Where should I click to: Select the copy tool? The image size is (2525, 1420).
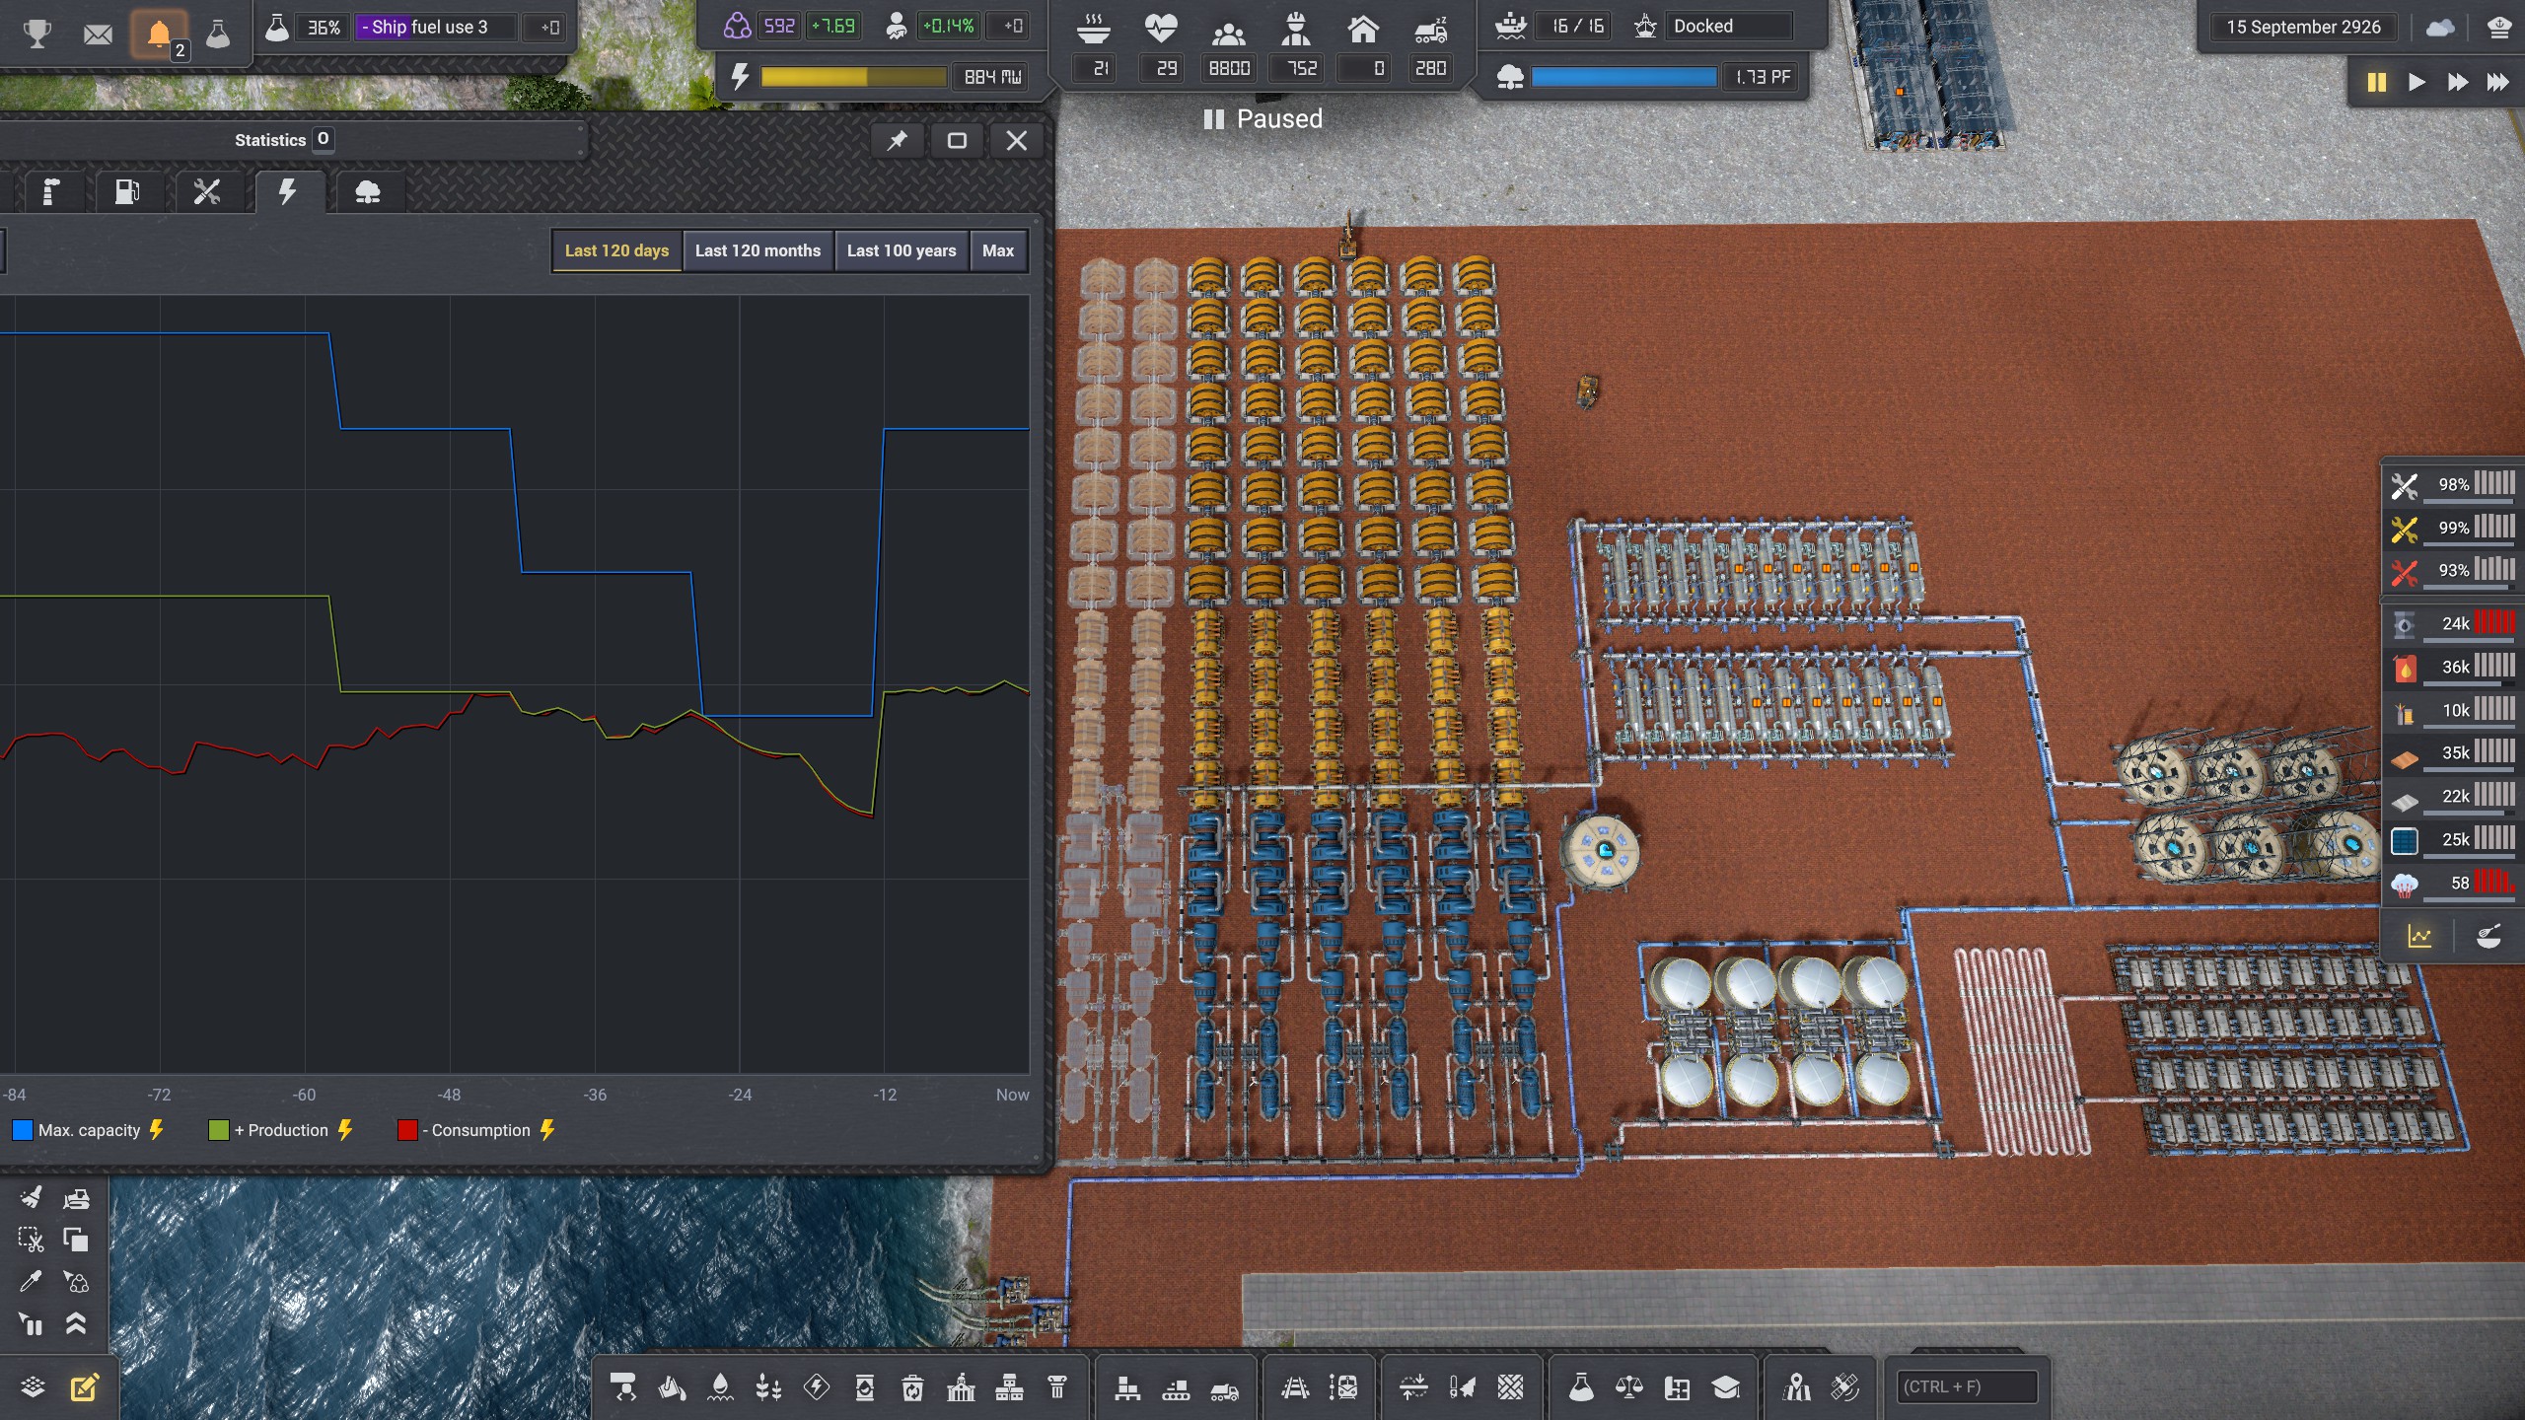pos(76,1240)
